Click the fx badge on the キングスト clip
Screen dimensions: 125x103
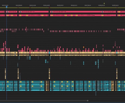102,15
